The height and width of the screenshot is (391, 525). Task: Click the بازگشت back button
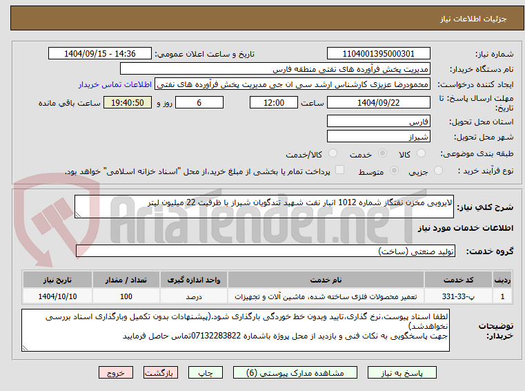pyautogui.click(x=160, y=372)
